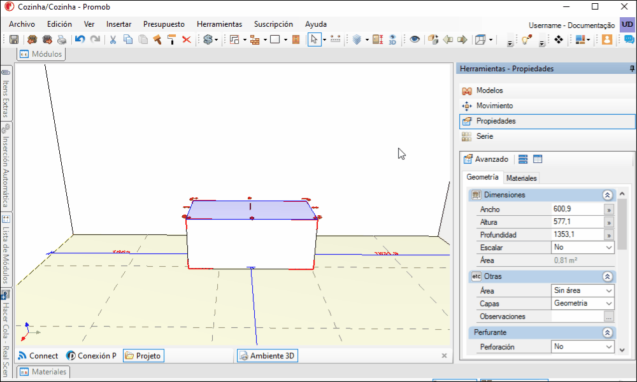
Task: Open the Ambiente 3D tab
Action: pyautogui.click(x=268, y=356)
